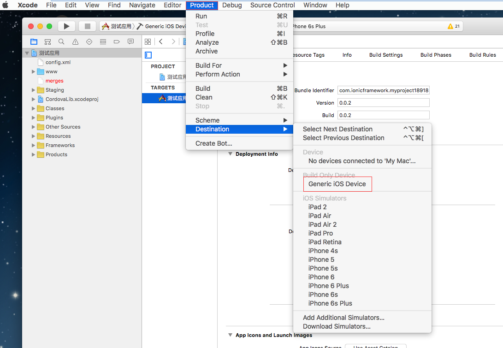Expand the Classes folder

click(33, 108)
